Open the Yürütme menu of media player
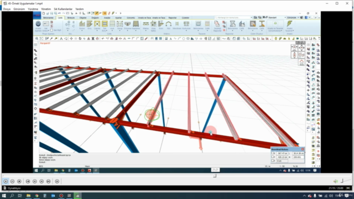 pos(33,9)
